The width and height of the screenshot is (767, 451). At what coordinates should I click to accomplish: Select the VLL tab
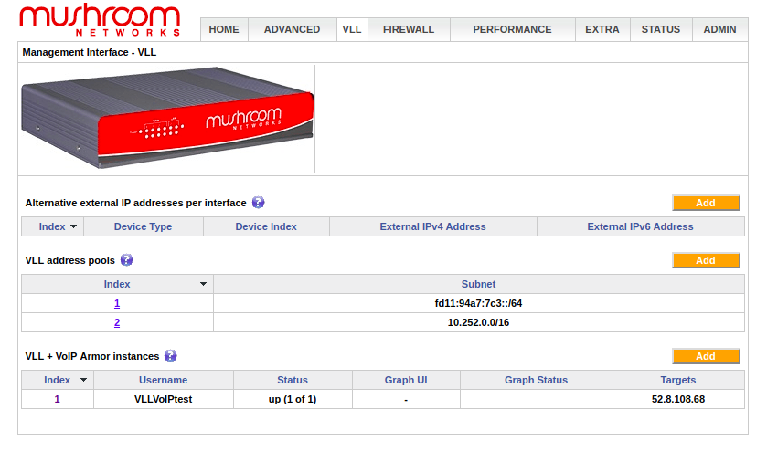point(352,29)
